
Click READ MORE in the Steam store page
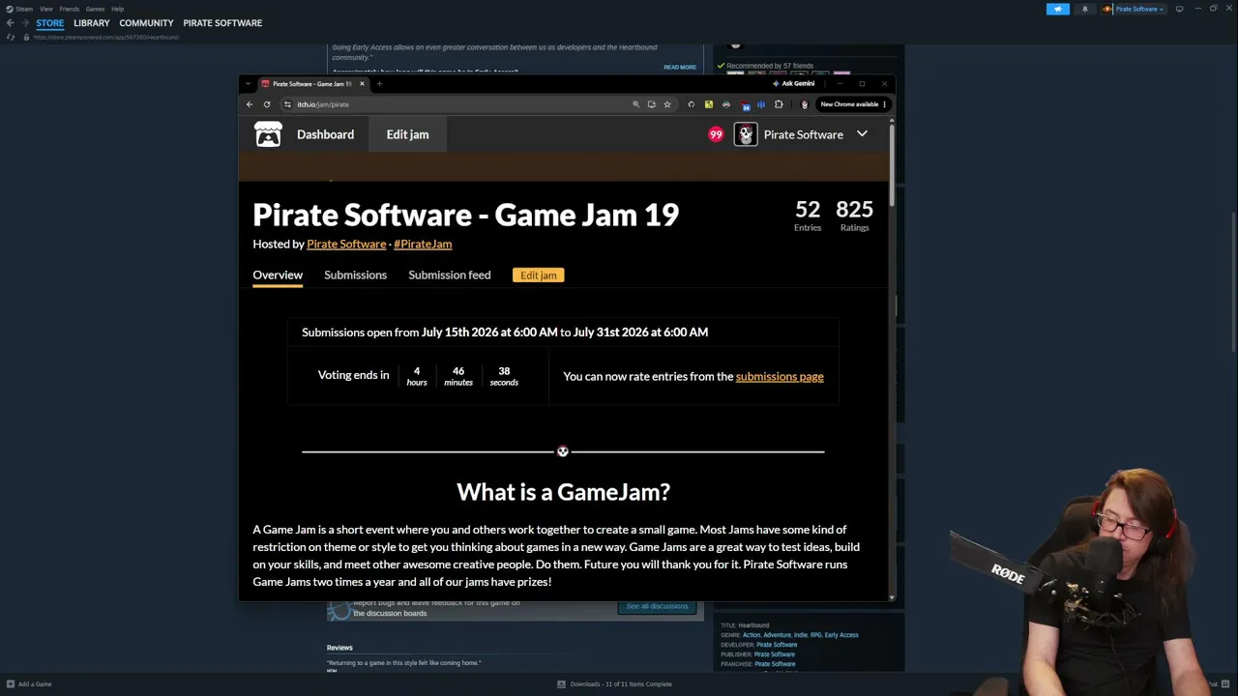point(680,68)
